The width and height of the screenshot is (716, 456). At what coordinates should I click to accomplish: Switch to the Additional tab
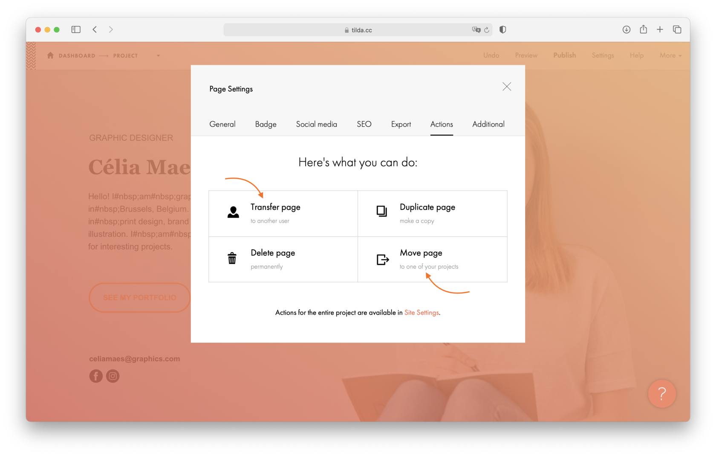click(x=488, y=124)
